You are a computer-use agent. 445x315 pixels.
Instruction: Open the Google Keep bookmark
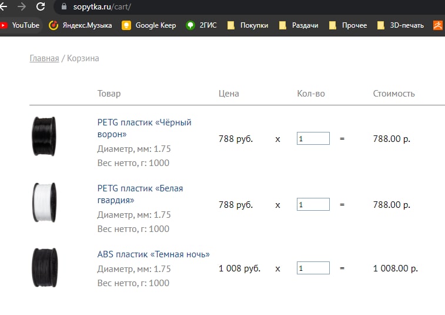(149, 25)
